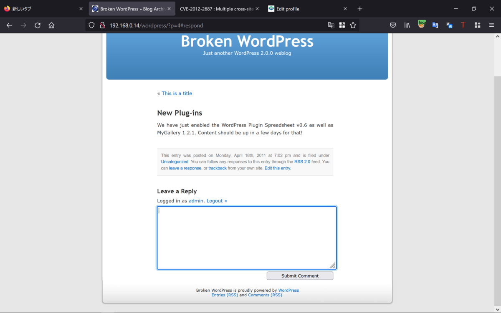Click the blue Google Translate extension icon

[x=435, y=25]
